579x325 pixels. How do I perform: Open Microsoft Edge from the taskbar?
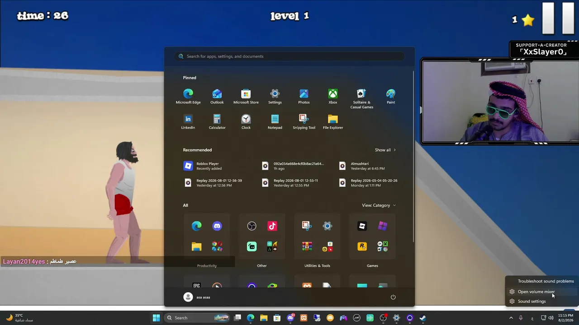(251, 318)
